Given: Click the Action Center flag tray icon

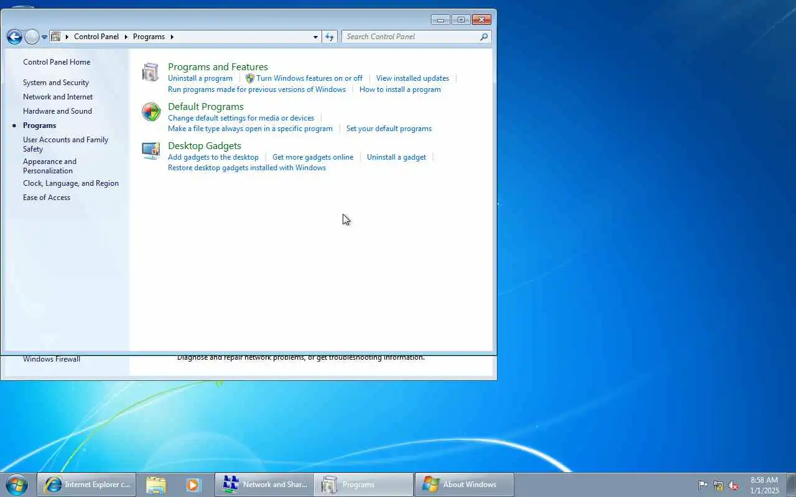Looking at the screenshot, I should coord(703,485).
